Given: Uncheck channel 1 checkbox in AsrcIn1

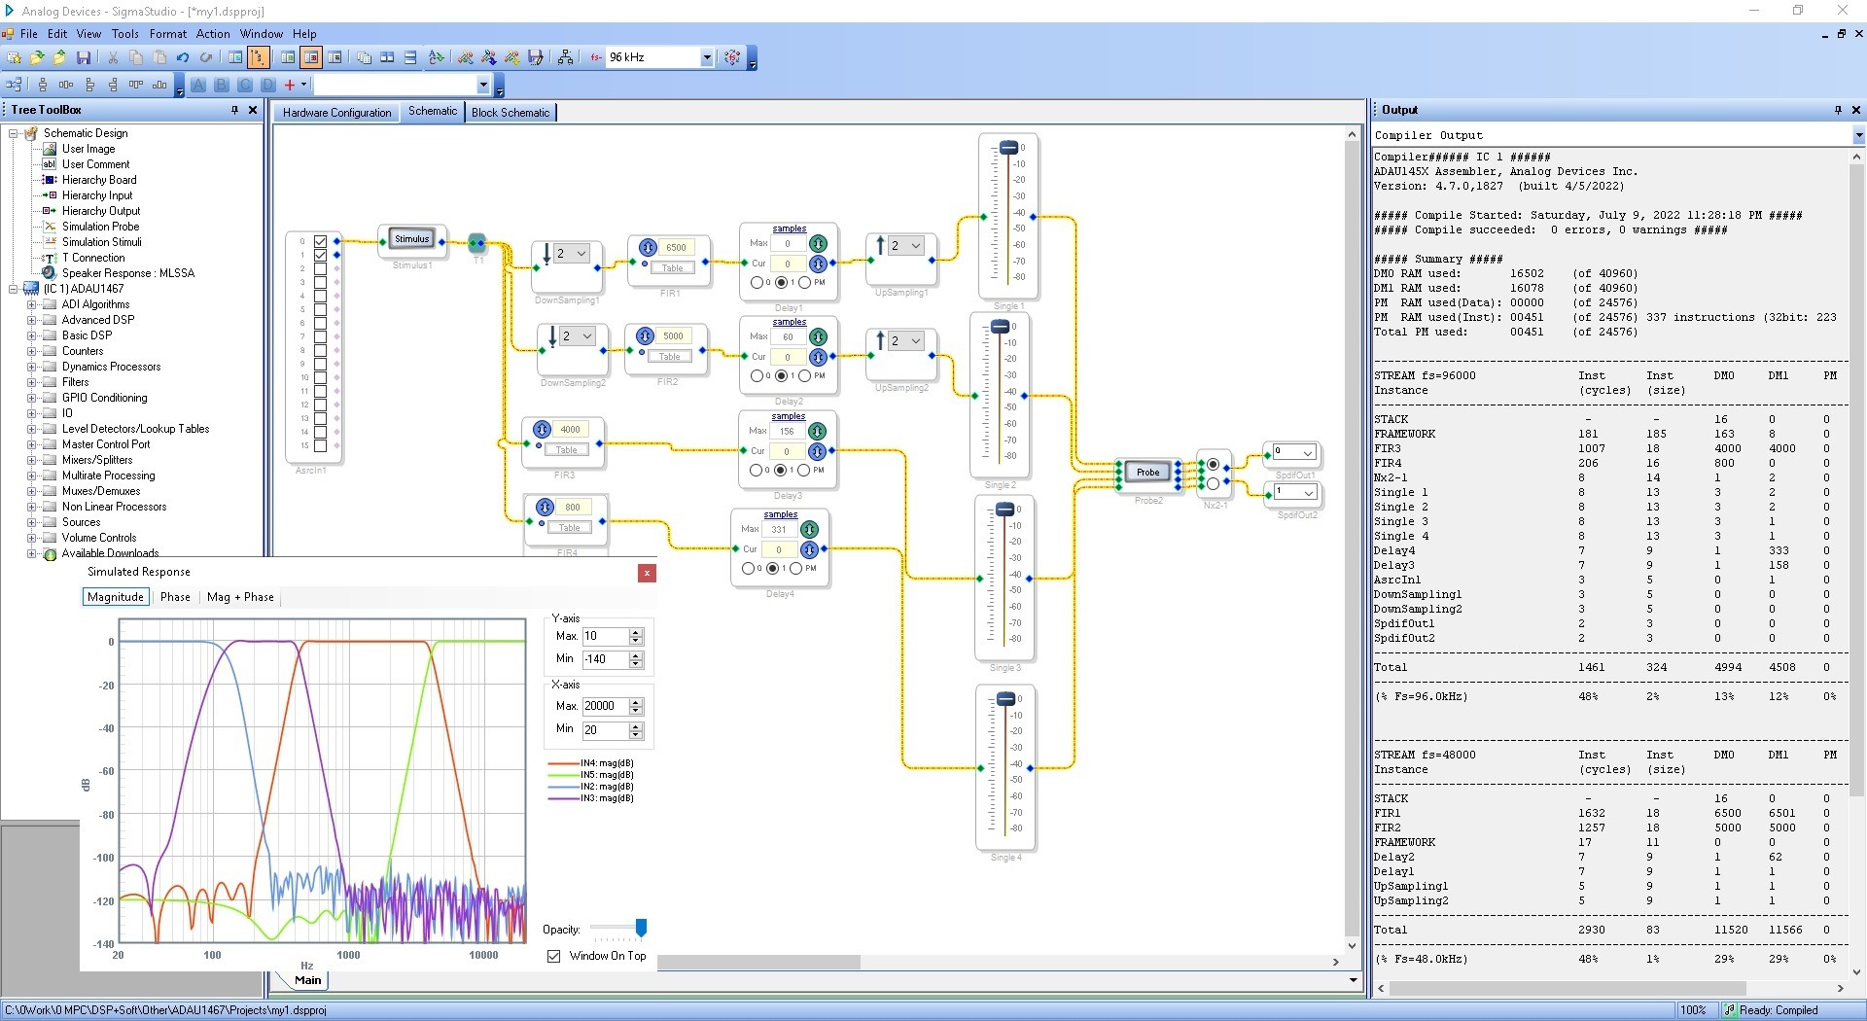Looking at the screenshot, I should click(320, 255).
